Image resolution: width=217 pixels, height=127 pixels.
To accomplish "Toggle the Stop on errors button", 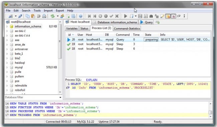I will 168,16.
